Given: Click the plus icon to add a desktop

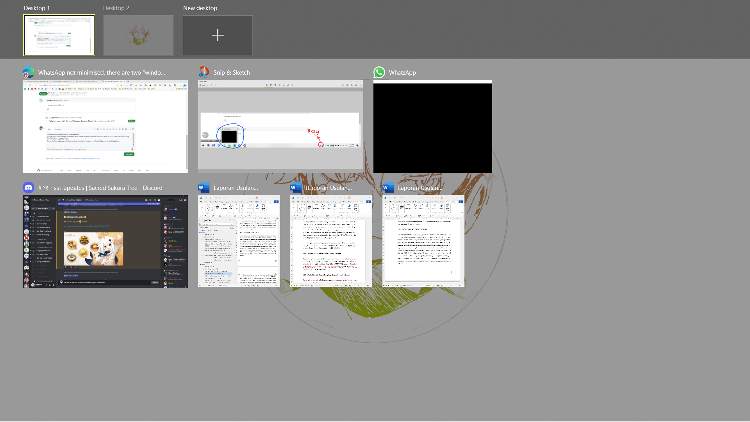Looking at the screenshot, I should [x=218, y=35].
